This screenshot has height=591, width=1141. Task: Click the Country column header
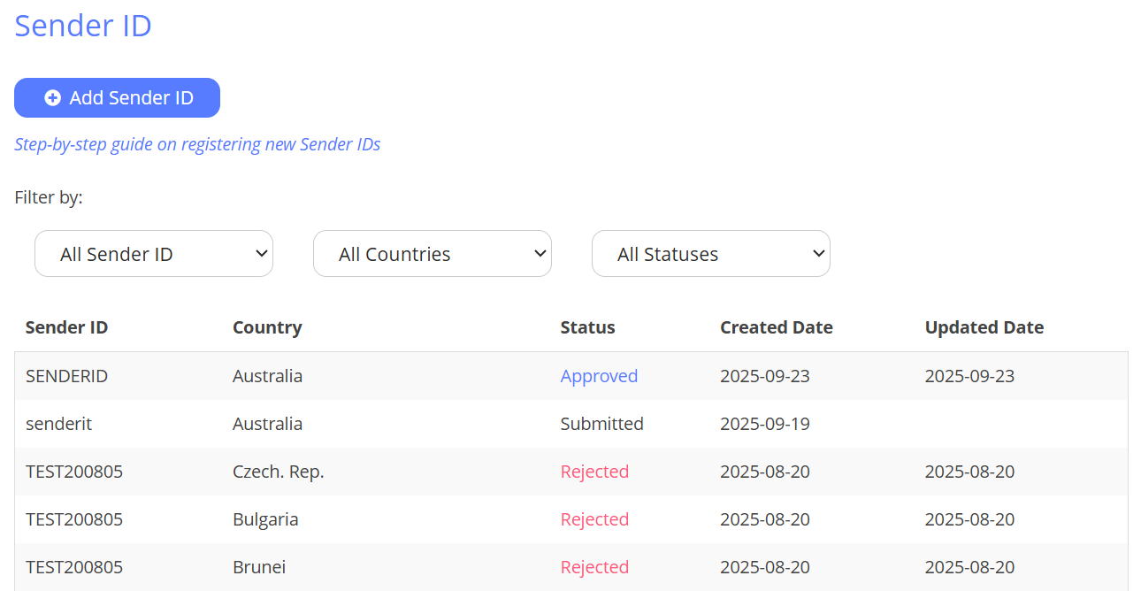pos(267,327)
